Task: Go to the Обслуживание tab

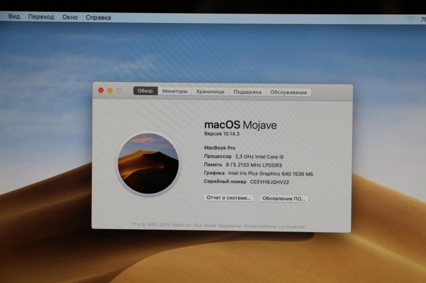Action: coord(289,93)
